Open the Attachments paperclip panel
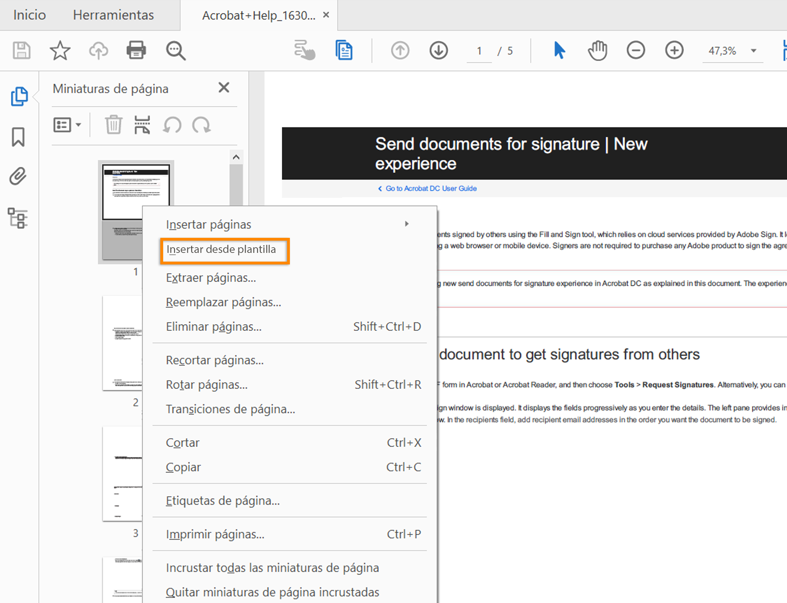 point(18,176)
